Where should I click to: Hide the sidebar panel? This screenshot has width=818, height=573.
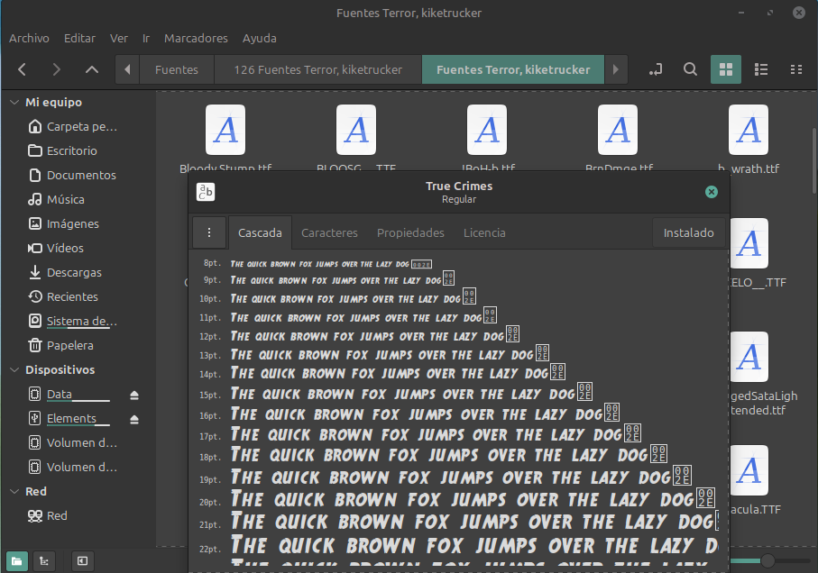(82, 561)
